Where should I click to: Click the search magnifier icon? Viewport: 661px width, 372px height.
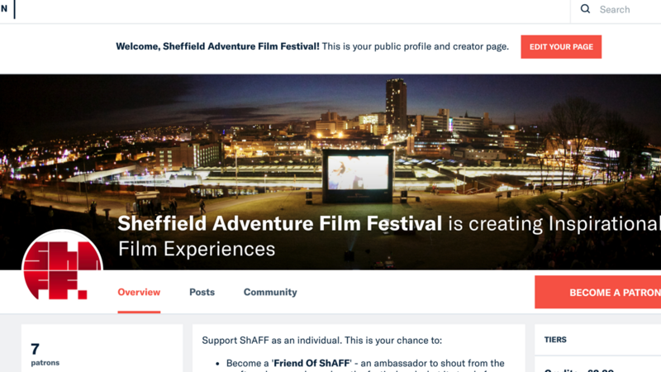pyautogui.click(x=585, y=9)
